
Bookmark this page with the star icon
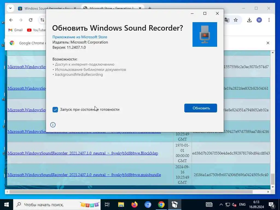(236, 20)
